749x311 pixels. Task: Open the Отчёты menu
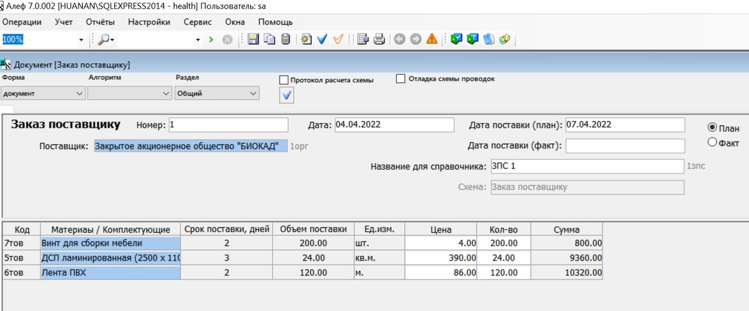click(x=100, y=22)
